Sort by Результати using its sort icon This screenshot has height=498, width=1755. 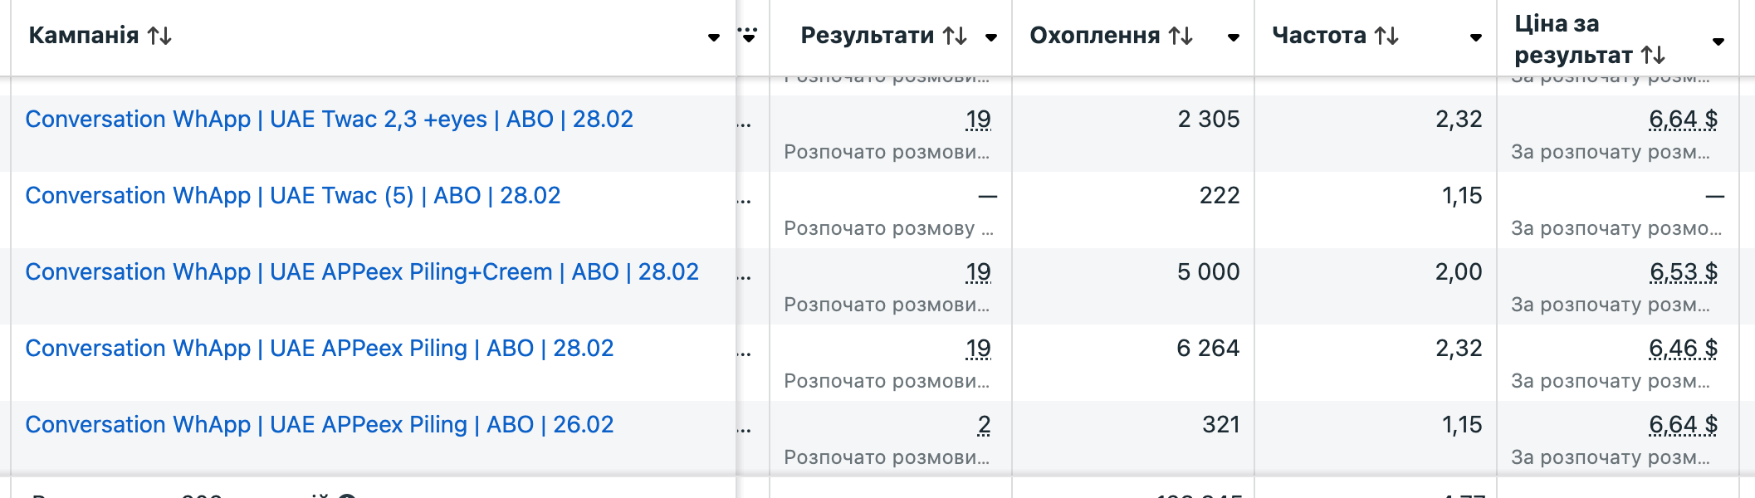tap(956, 37)
